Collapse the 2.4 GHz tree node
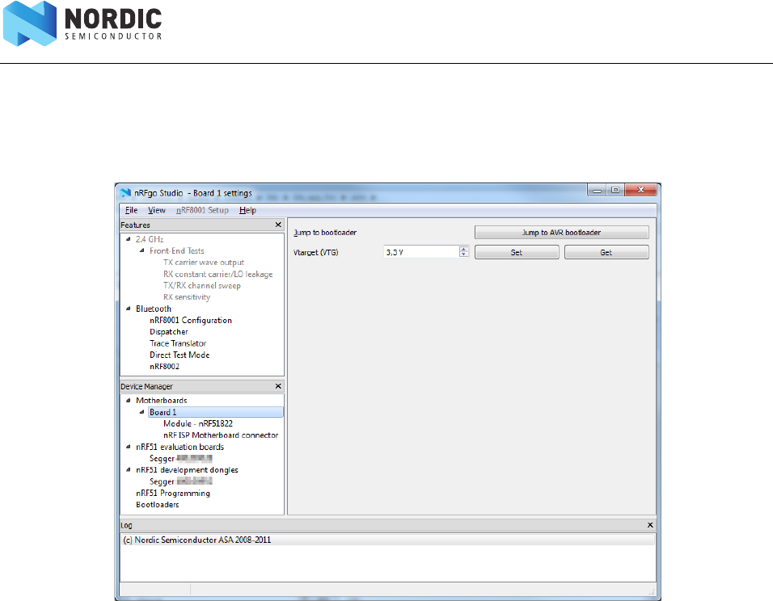 click(x=129, y=239)
